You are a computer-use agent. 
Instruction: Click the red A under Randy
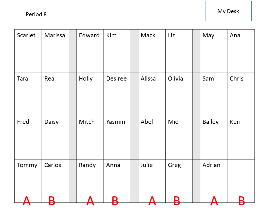90,201
